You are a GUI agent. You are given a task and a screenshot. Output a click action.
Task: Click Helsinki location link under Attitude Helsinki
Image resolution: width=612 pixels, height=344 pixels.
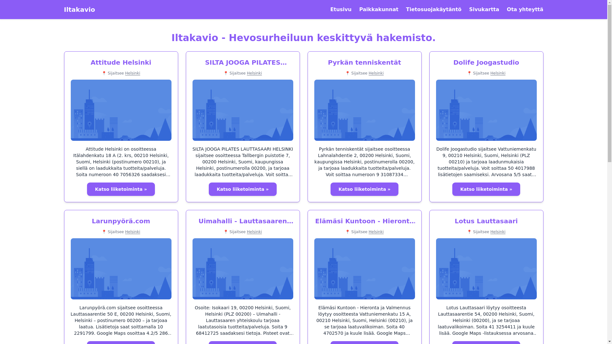133,73
